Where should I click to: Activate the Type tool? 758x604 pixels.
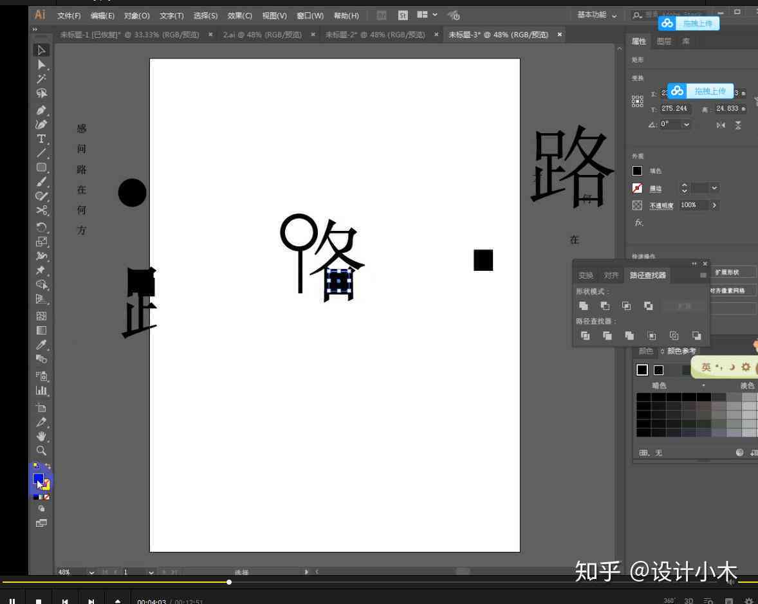pyautogui.click(x=41, y=139)
